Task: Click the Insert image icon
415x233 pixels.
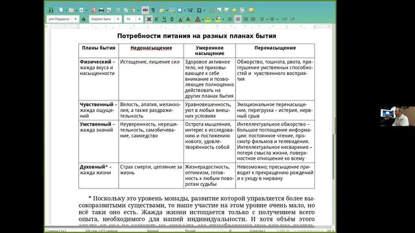Action: coord(172,10)
